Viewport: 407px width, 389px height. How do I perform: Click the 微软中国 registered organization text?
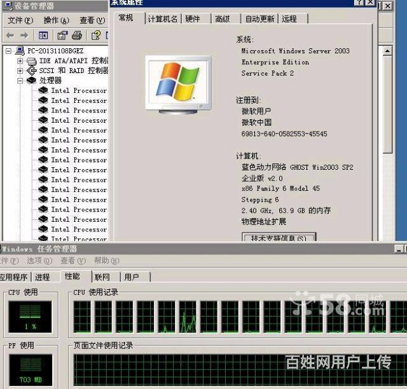[256, 122]
